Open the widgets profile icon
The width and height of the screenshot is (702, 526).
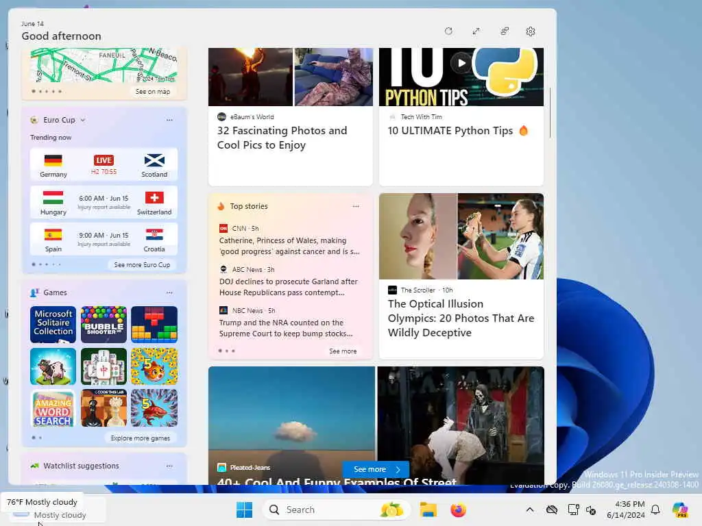[x=504, y=32]
